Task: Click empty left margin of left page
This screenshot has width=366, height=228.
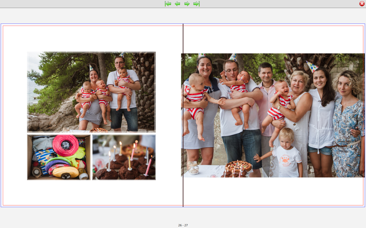Action: point(15,114)
